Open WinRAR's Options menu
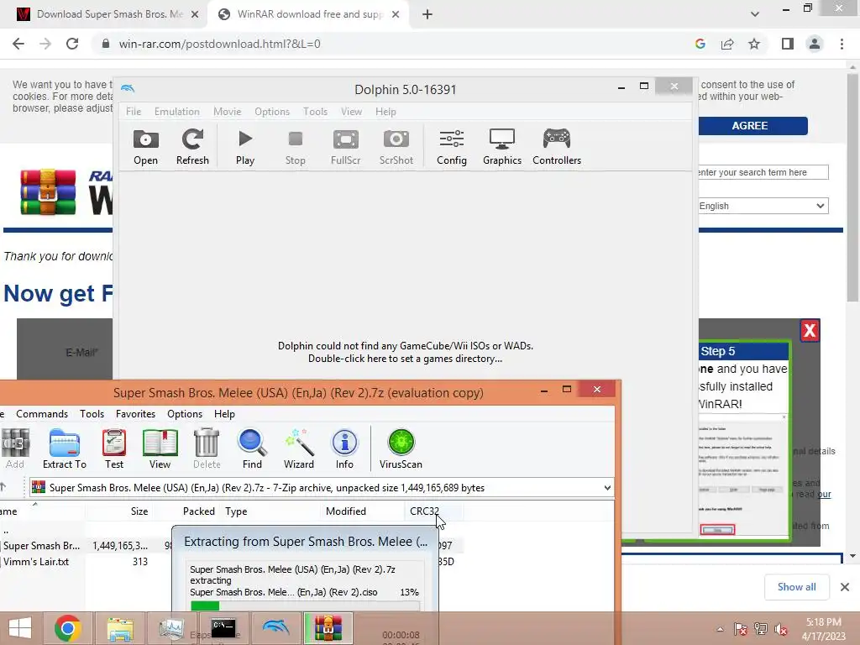 pos(184,414)
